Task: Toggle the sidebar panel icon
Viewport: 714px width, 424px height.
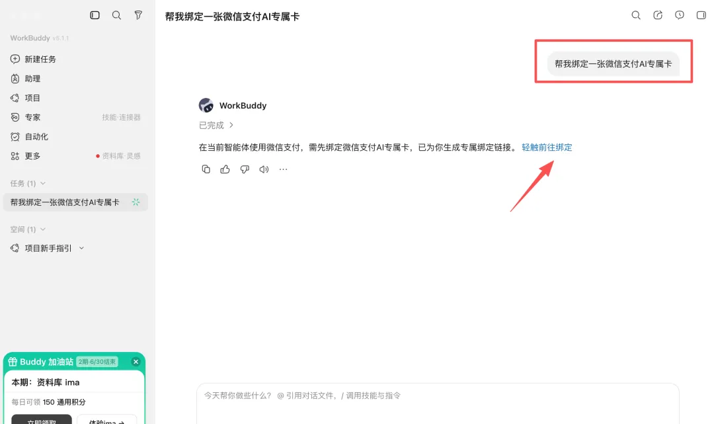Action: click(95, 15)
